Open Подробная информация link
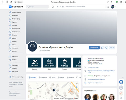 95,83
